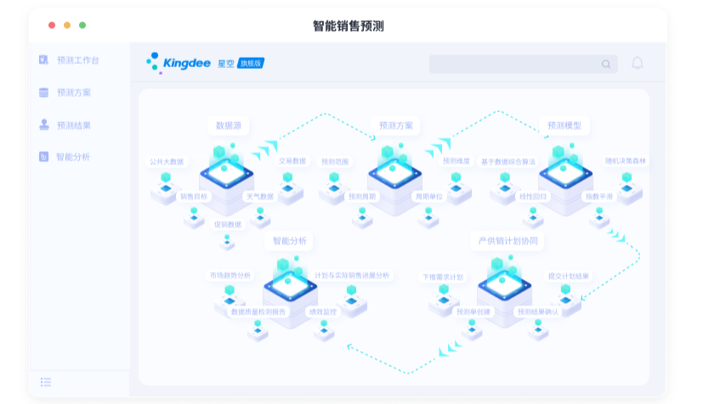
Task: Click the 数据源 label in diagram
Action: coord(228,126)
